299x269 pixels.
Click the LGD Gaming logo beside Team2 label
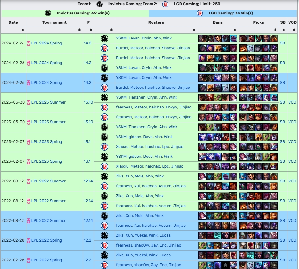pos(165,4)
